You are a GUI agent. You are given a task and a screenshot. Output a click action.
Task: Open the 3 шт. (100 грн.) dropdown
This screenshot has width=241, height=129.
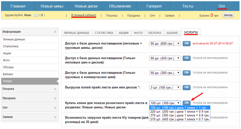coord(165,88)
